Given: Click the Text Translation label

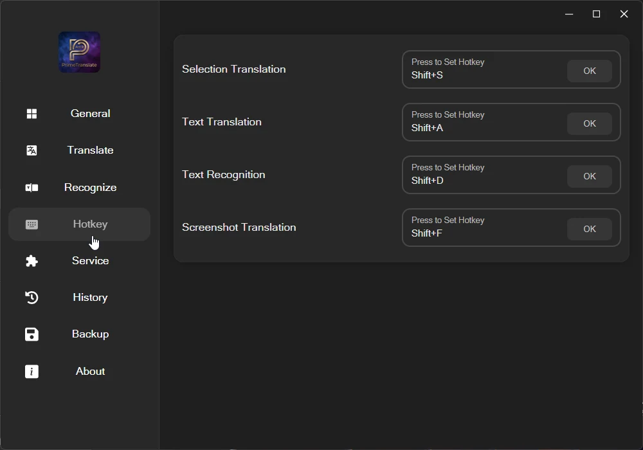Looking at the screenshot, I should point(221,122).
